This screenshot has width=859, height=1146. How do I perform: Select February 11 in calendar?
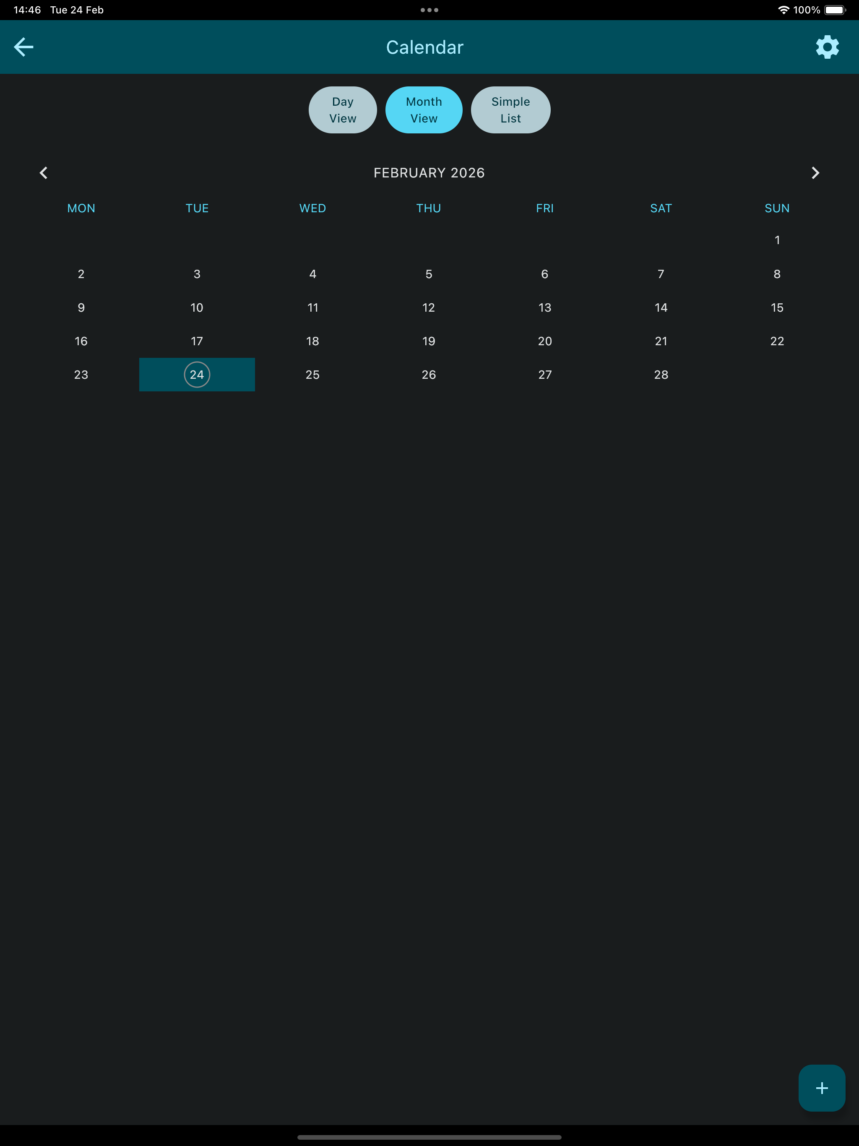[313, 308]
